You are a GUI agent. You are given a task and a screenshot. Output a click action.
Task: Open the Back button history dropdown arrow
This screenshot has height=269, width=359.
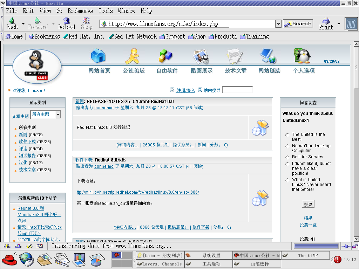click(23, 23)
